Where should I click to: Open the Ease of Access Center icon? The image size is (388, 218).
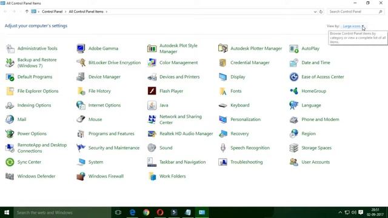[x=294, y=77]
